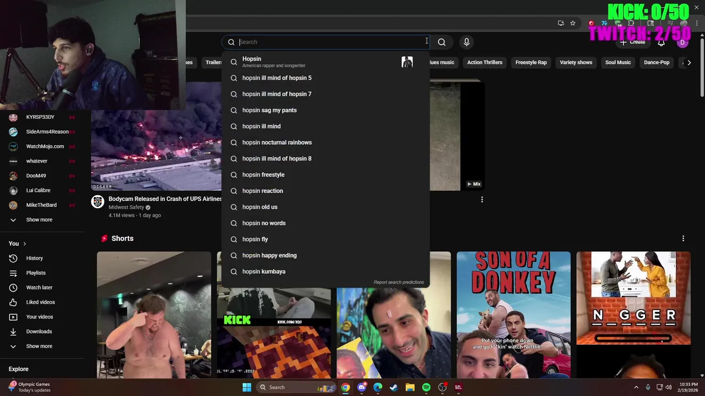Screen dimensions: 705x396
Task: Click the Watch later icon
Action: pos(13,288)
